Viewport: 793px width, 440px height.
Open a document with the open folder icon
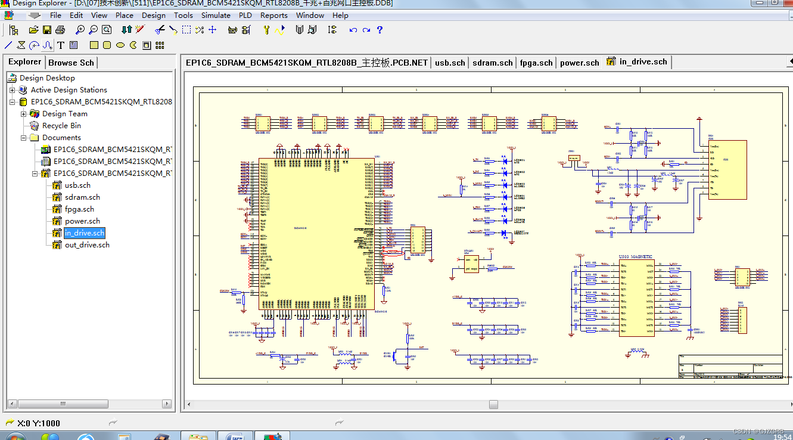tap(33, 31)
